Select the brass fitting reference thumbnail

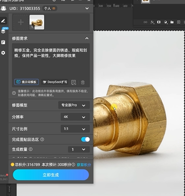pos(37,22)
